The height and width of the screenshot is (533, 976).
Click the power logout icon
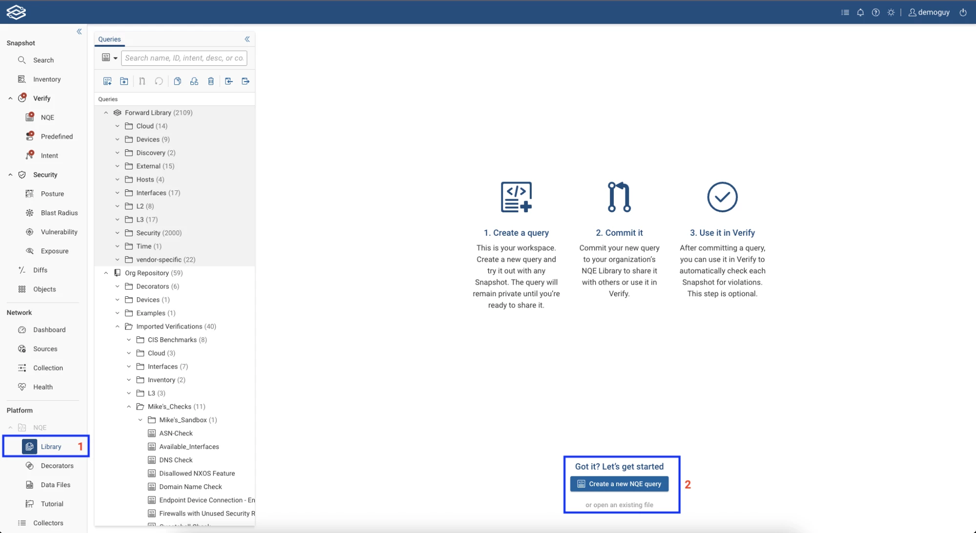pyautogui.click(x=963, y=12)
